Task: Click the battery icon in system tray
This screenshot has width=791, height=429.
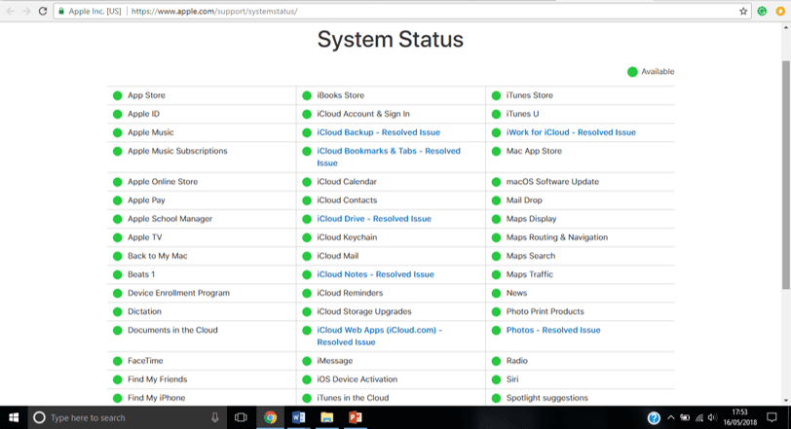Action: 685,417
